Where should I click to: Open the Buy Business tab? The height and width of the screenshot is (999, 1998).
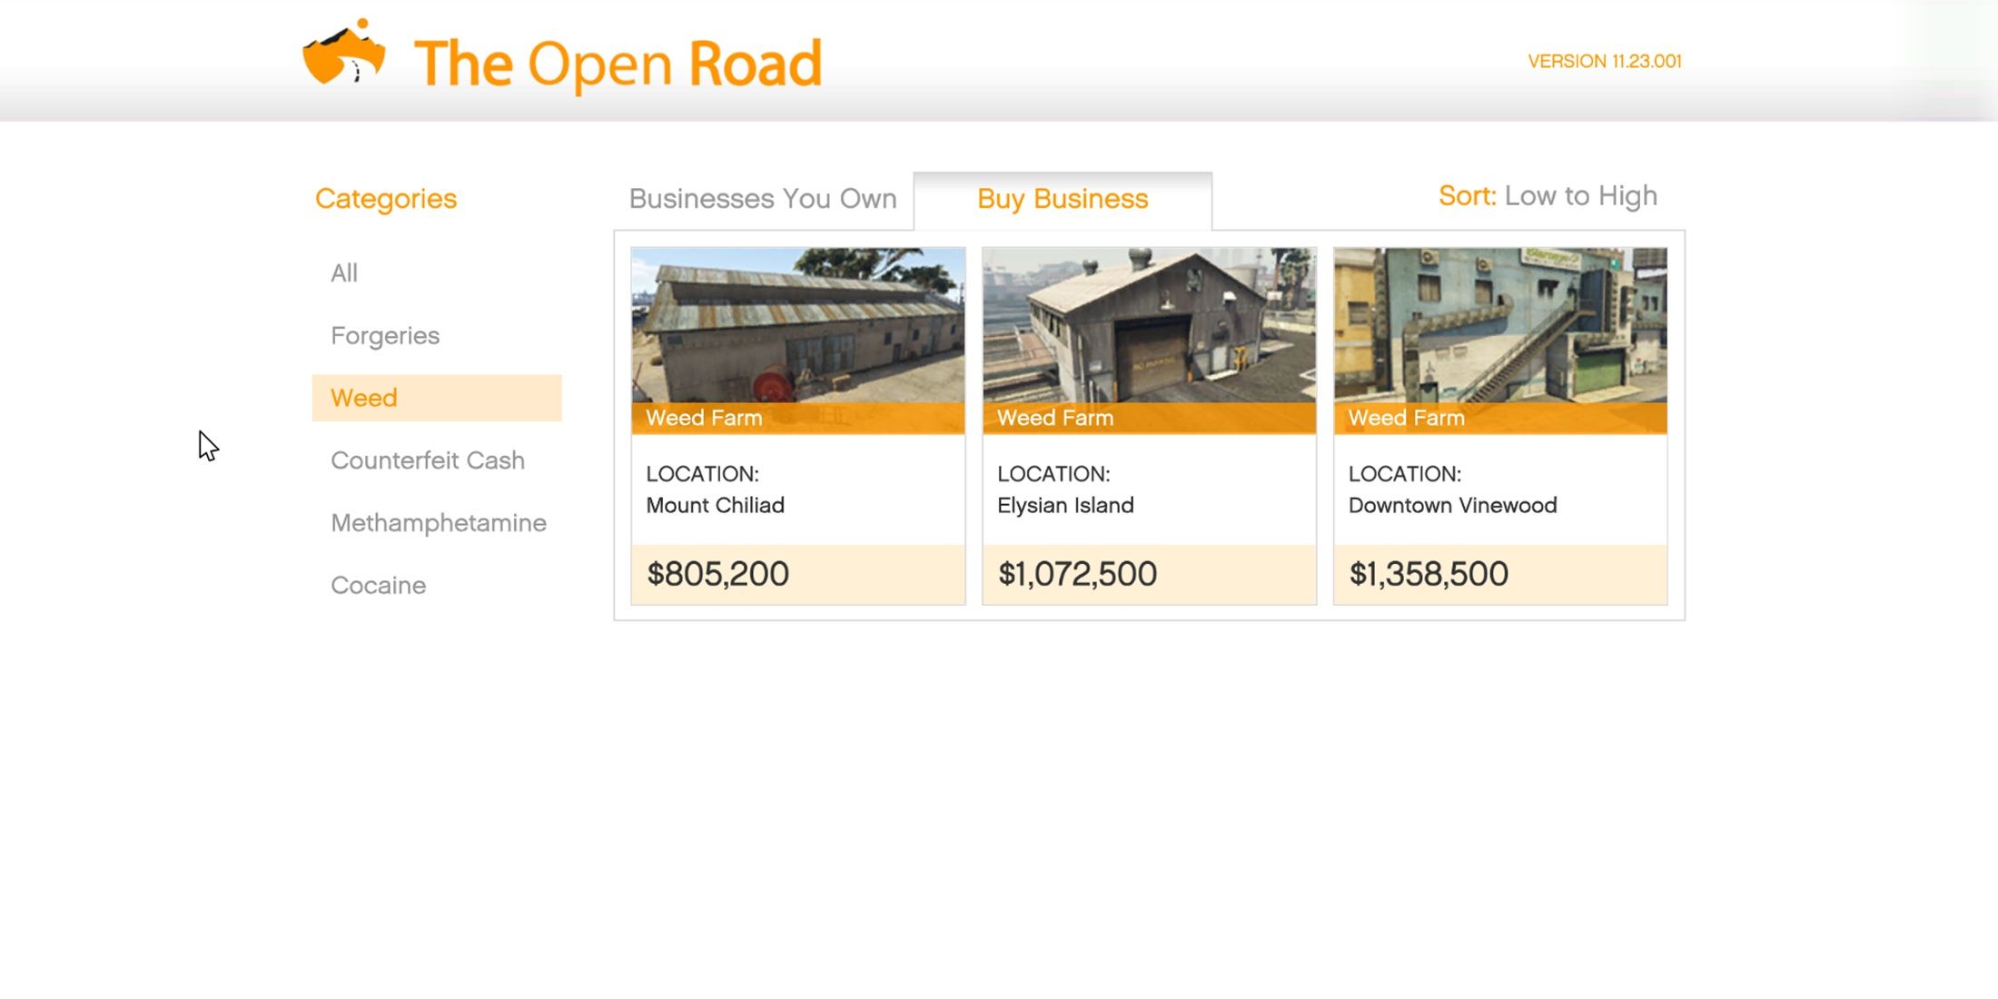coord(1063,200)
